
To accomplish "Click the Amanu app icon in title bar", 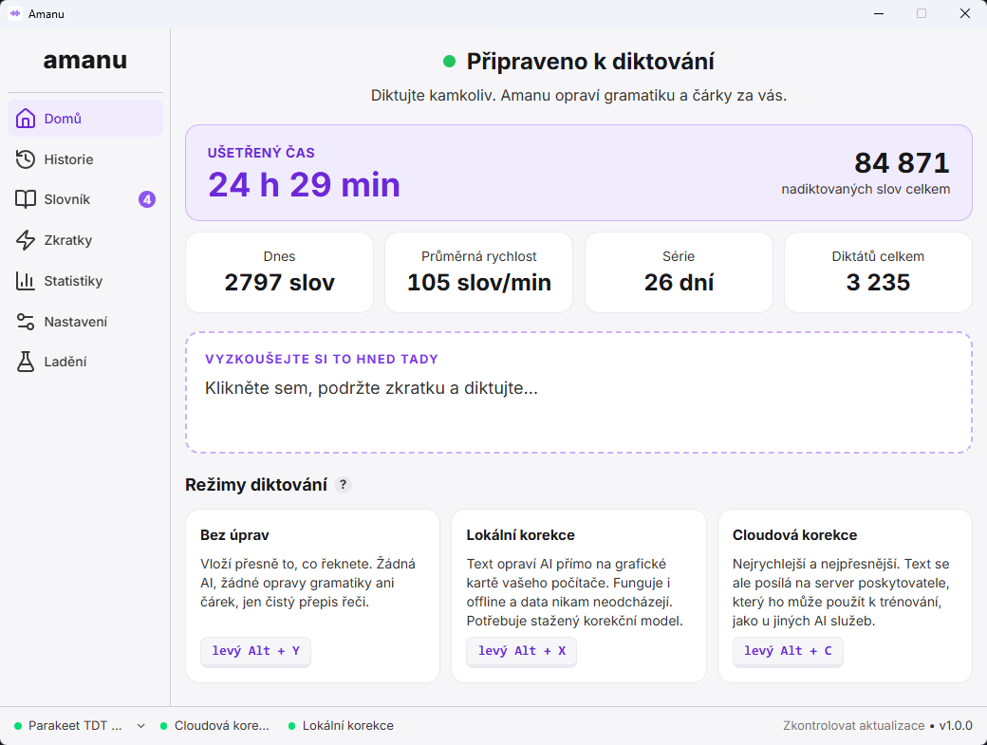I will tap(14, 13).
